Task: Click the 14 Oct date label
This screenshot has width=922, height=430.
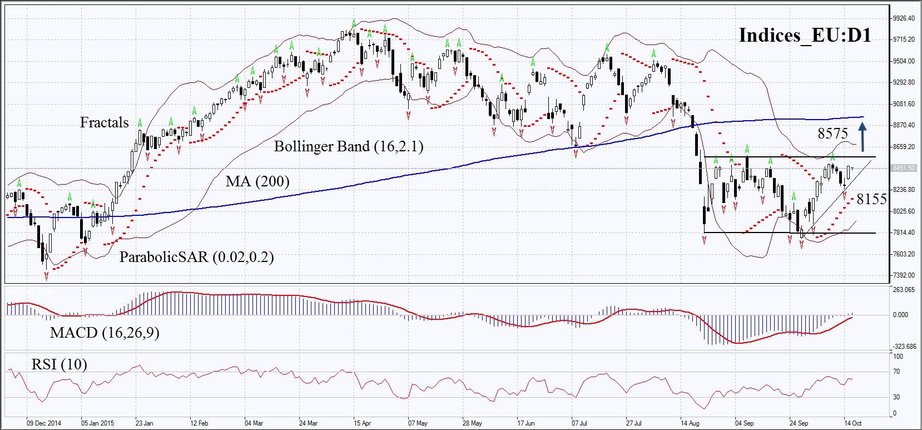Action: pyautogui.click(x=852, y=423)
